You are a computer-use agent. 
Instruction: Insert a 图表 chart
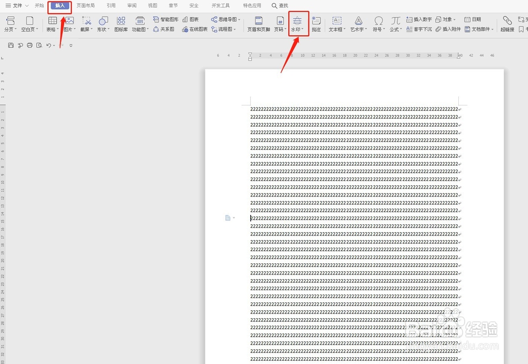pos(190,19)
